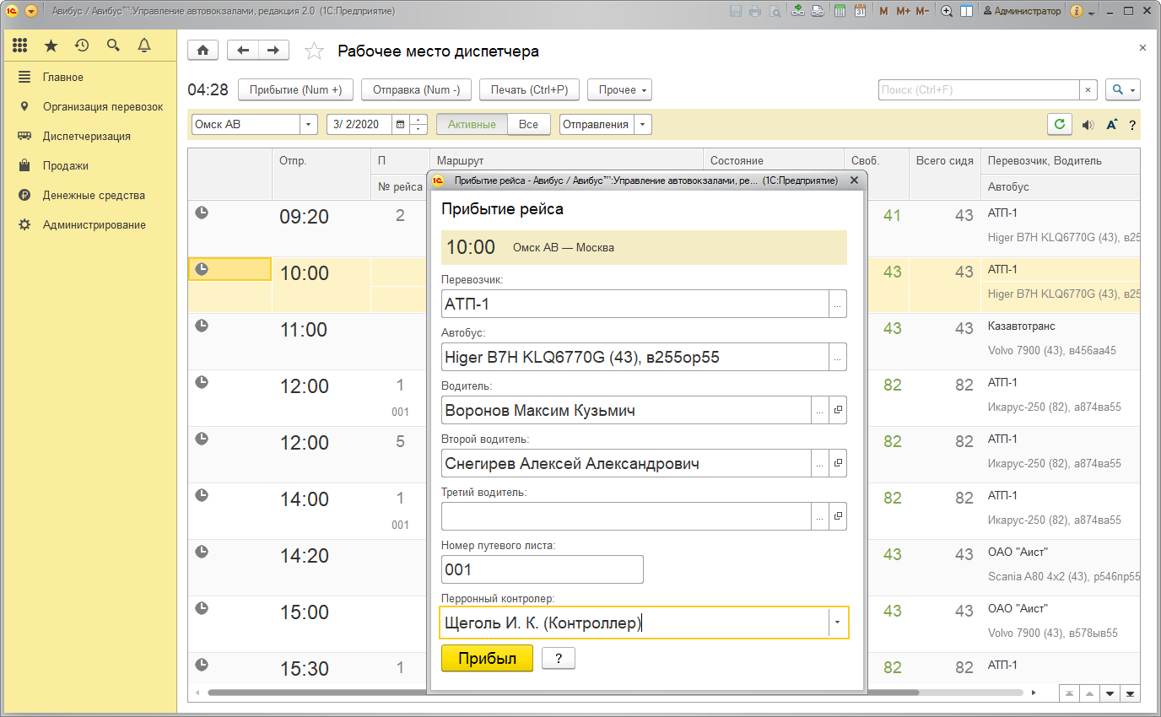Click the Номер путевого листа field
The height and width of the screenshot is (717, 1161).
pyautogui.click(x=542, y=569)
